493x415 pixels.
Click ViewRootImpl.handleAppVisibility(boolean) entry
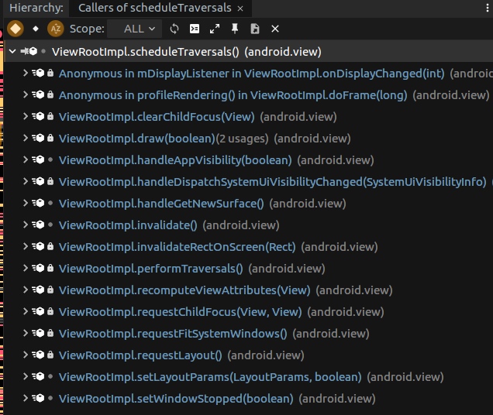pyautogui.click(x=175, y=160)
